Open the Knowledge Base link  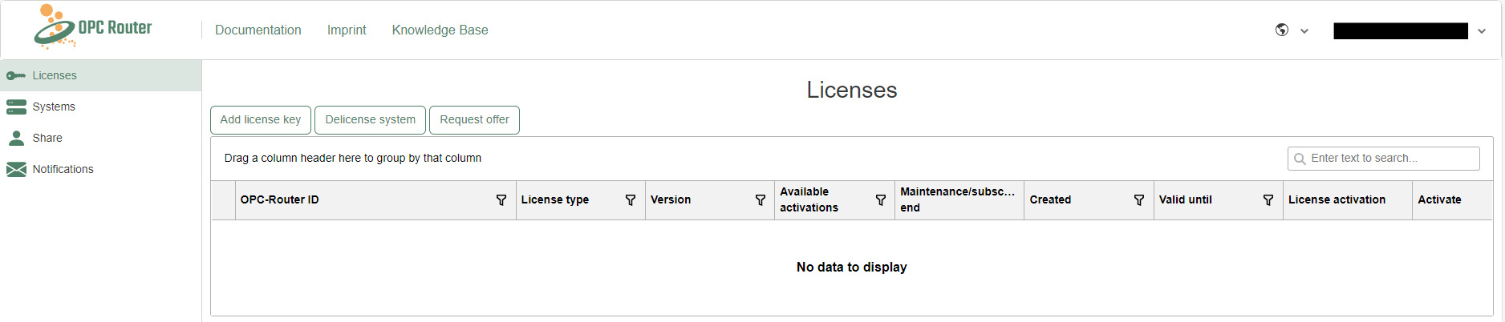[440, 30]
